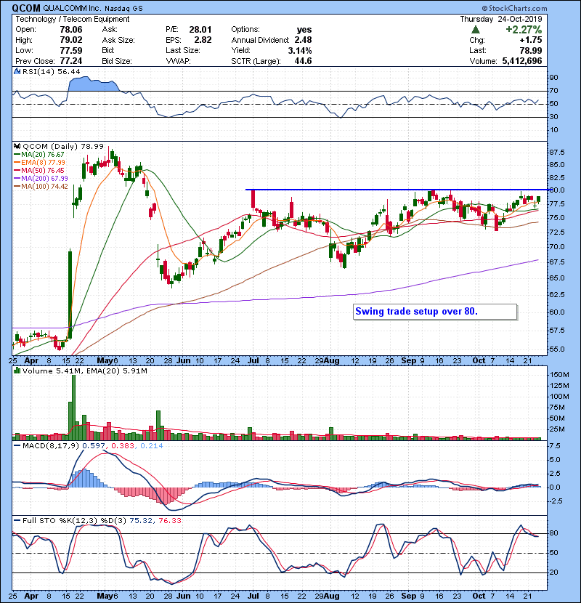Screen dimensions: 581x603
Task: Select the Last price 78.99 in header
Action: pyautogui.click(x=531, y=50)
